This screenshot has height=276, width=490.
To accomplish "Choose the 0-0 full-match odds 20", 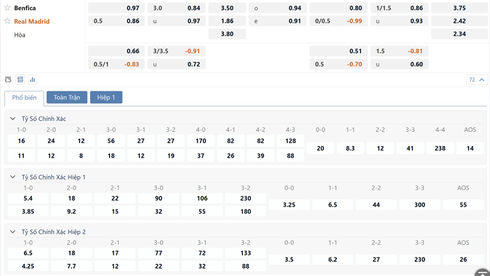I will pos(320,148).
